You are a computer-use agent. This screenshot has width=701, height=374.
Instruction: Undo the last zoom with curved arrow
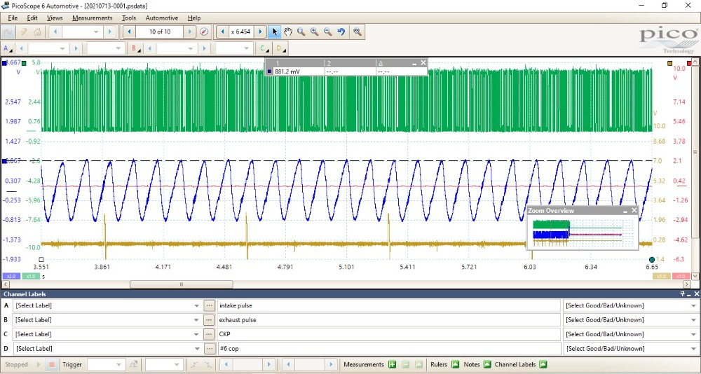click(x=341, y=32)
